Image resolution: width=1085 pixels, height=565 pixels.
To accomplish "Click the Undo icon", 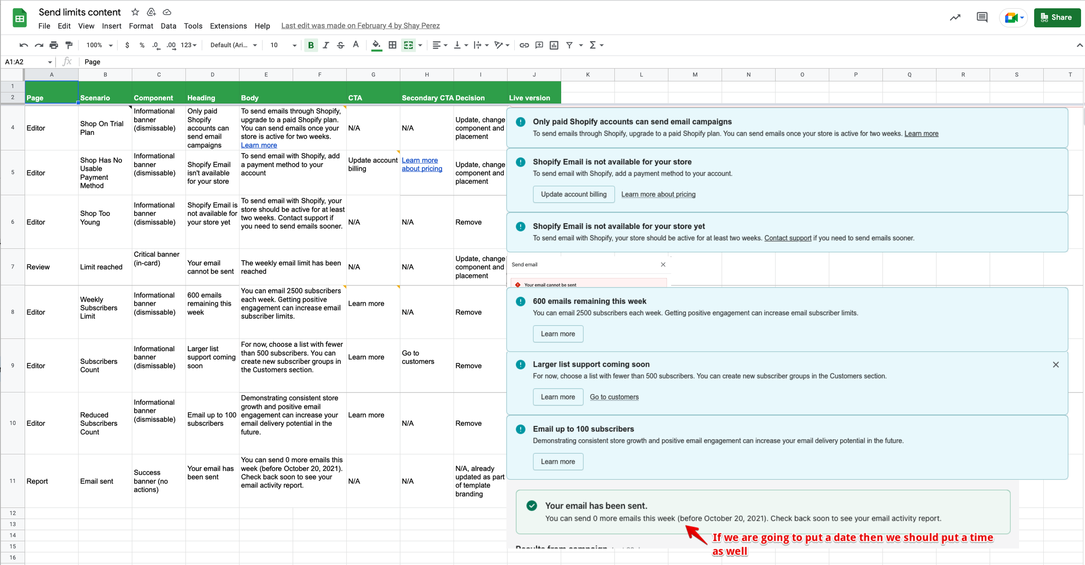I will pyautogui.click(x=23, y=45).
